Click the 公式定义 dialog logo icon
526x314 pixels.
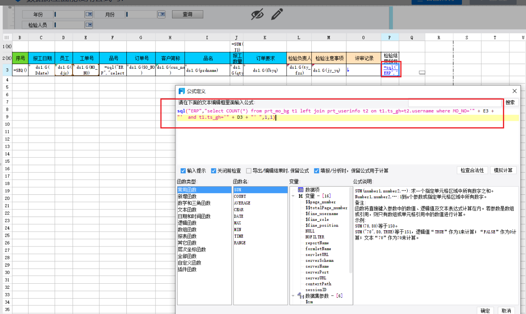(182, 91)
